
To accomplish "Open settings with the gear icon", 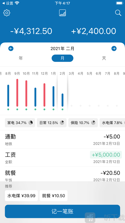I will point(7,13).
